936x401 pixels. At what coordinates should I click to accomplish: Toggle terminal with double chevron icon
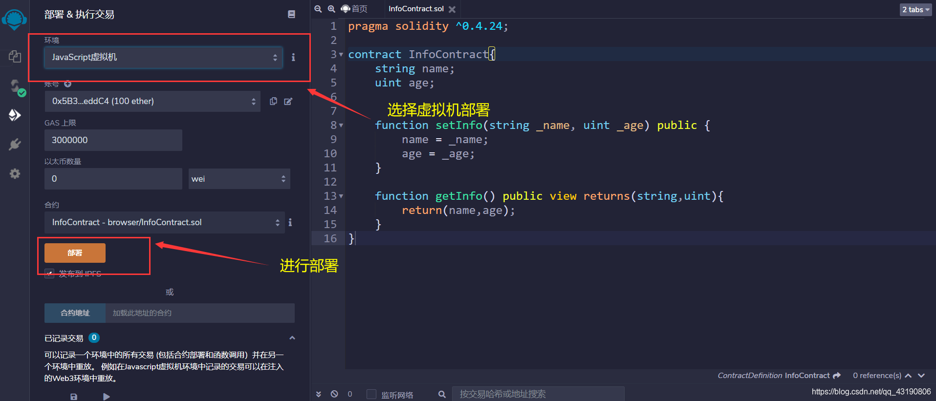(x=319, y=394)
